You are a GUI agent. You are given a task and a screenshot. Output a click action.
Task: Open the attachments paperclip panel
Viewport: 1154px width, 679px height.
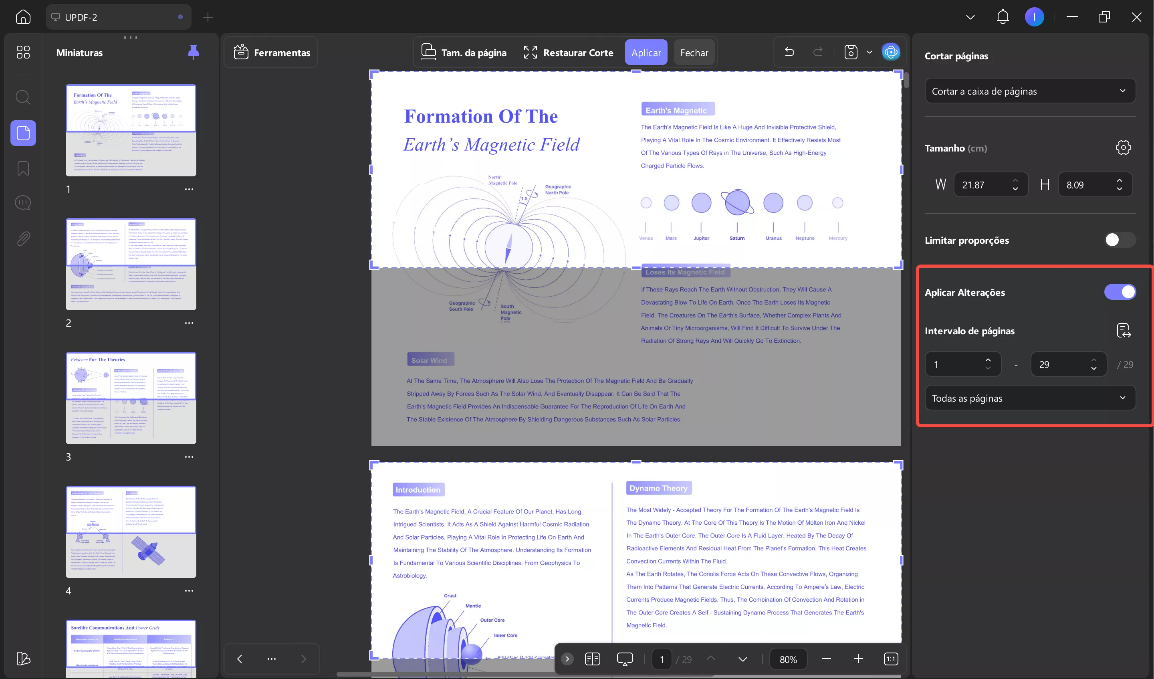23,238
